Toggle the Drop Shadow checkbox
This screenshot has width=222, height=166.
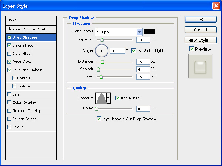(9, 37)
